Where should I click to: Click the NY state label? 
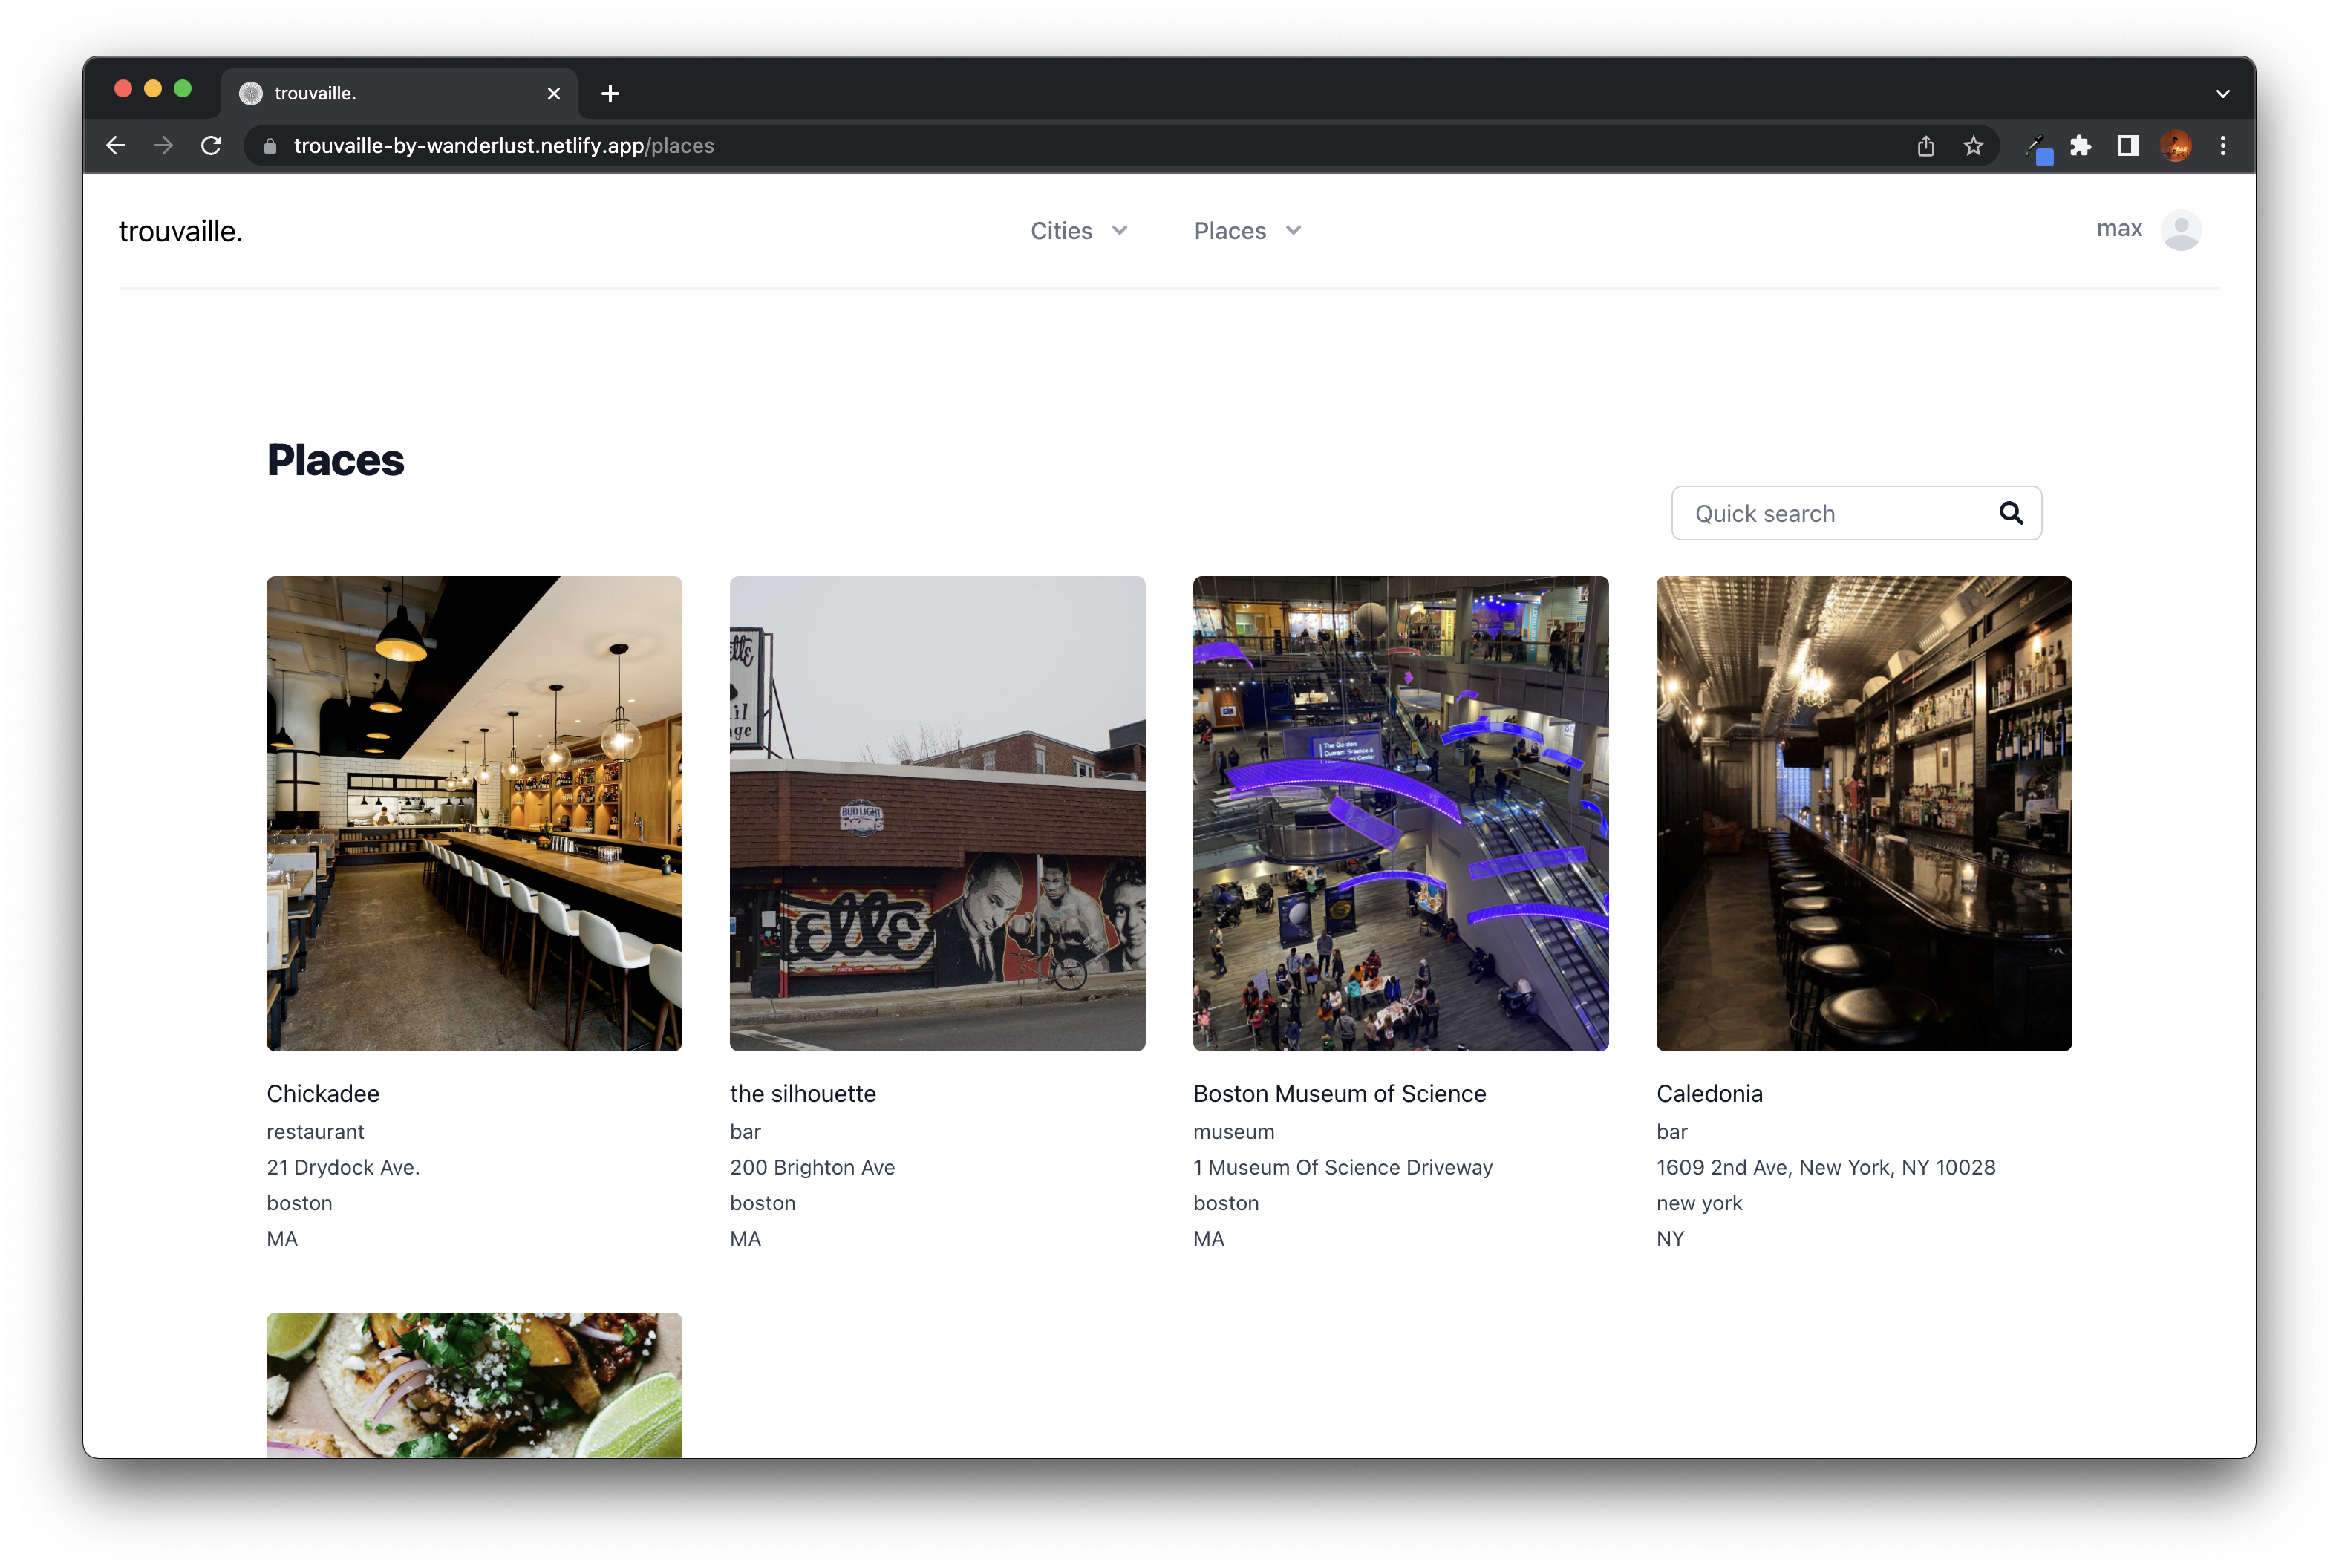(x=1670, y=1238)
